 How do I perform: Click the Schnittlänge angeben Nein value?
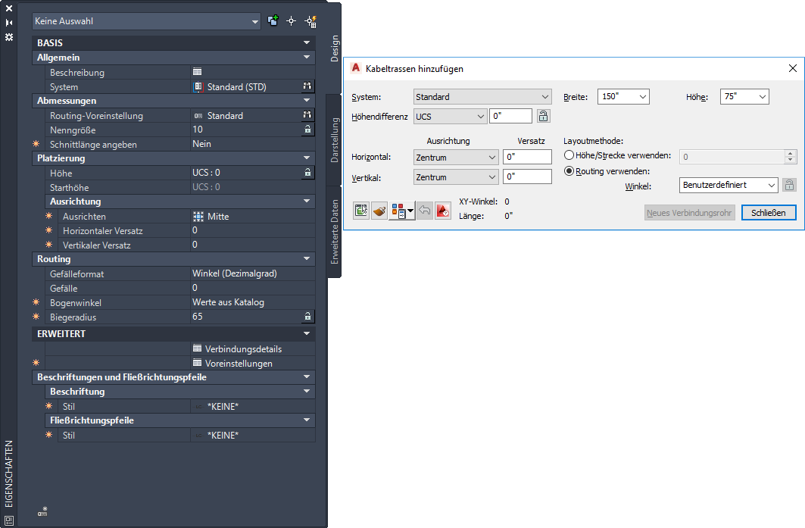pos(201,144)
